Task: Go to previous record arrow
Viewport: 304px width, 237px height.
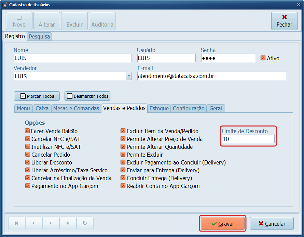Action: point(33,223)
